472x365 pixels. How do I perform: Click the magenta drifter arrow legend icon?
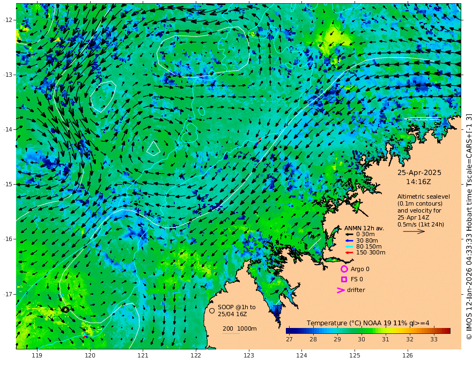point(341,290)
